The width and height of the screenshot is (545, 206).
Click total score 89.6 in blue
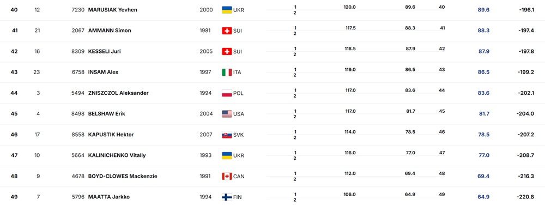[483, 10]
